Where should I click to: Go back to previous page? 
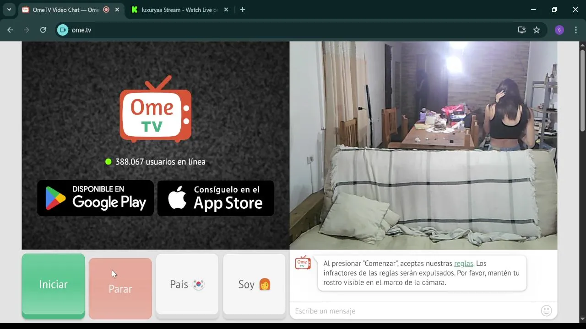[x=10, y=30]
